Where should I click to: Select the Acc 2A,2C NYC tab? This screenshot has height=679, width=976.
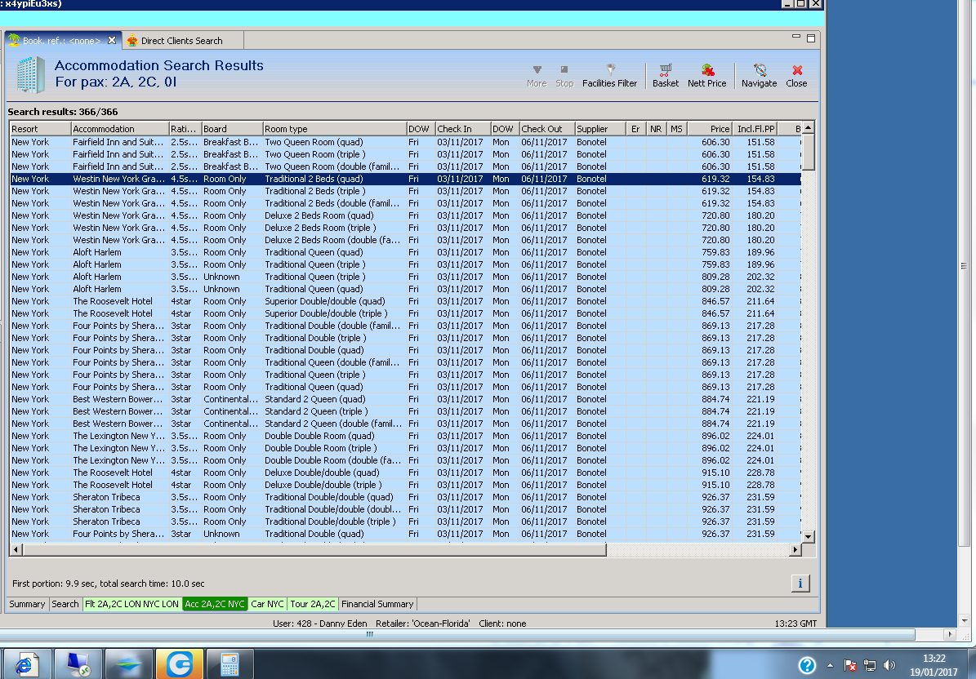[215, 604]
